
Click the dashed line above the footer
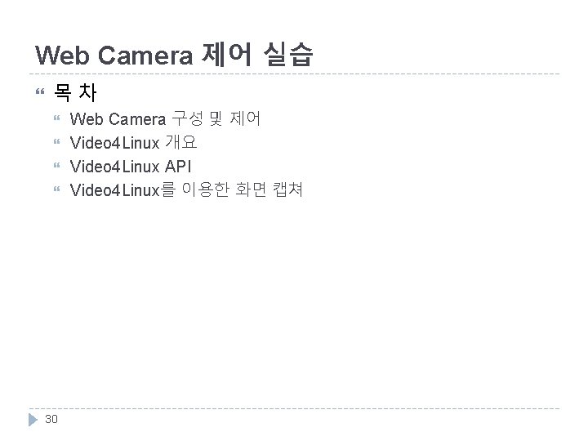pyautogui.click(x=294, y=408)
